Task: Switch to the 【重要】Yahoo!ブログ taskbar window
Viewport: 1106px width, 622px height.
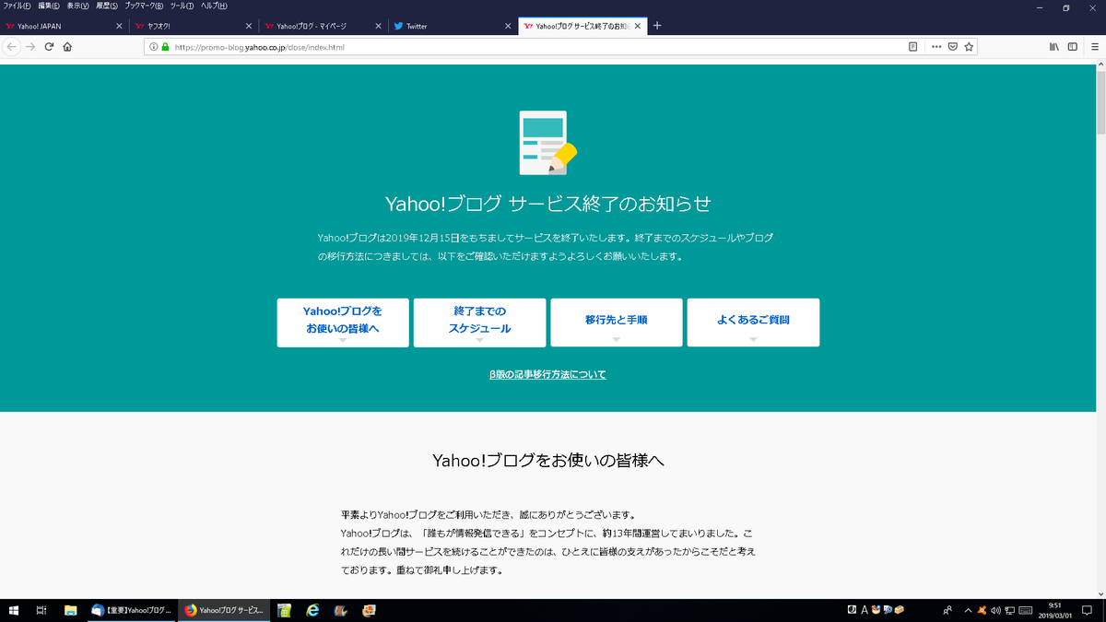Action: [133, 610]
